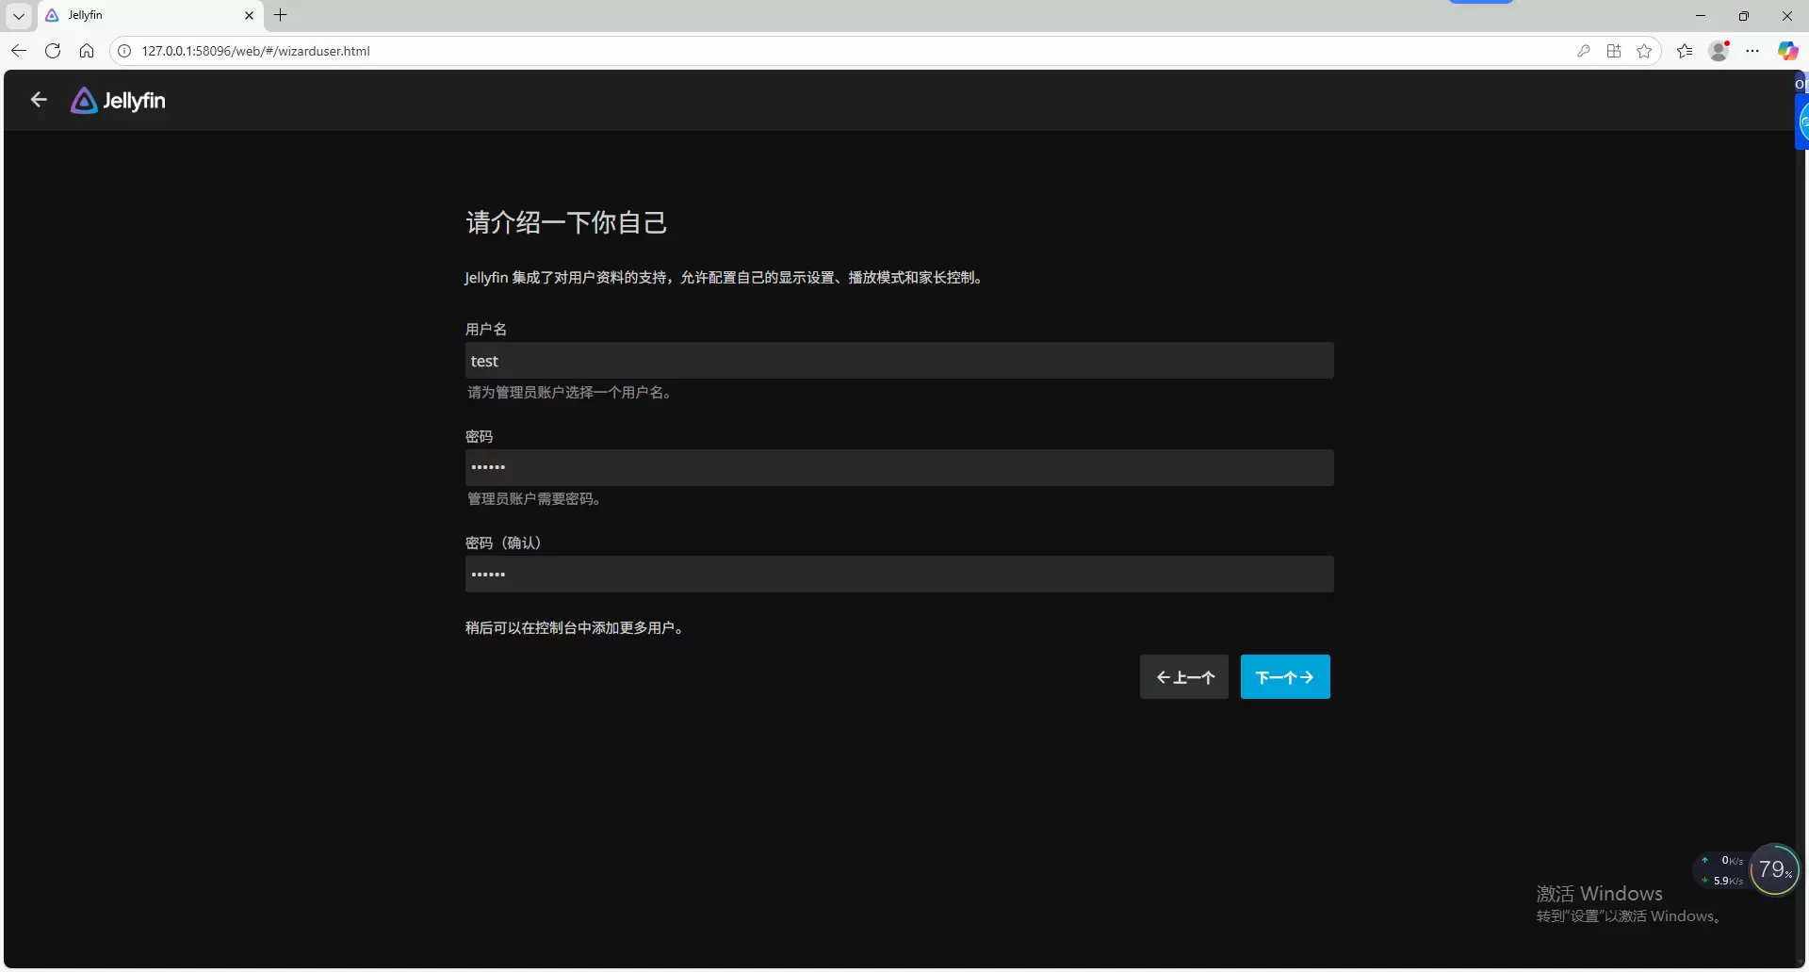This screenshot has width=1809, height=972.
Task: Add page to favorites with star icon
Action: (x=1644, y=51)
